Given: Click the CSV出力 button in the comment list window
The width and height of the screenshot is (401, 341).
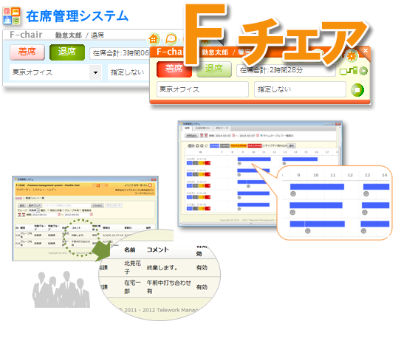Looking at the screenshot, I should (97, 205).
